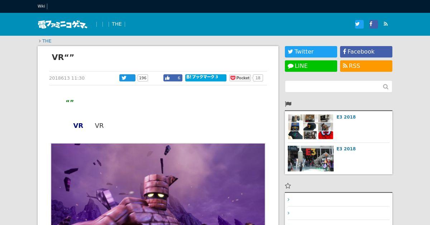Open Twitter icon in the header
Image resolution: width=430 pixels, height=225 pixels.
click(359, 24)
